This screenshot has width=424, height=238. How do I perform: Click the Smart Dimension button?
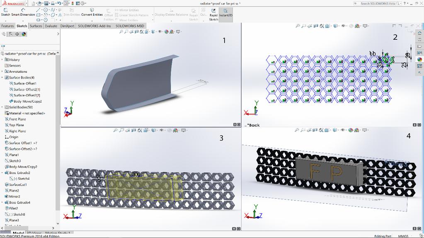point(23,12)
